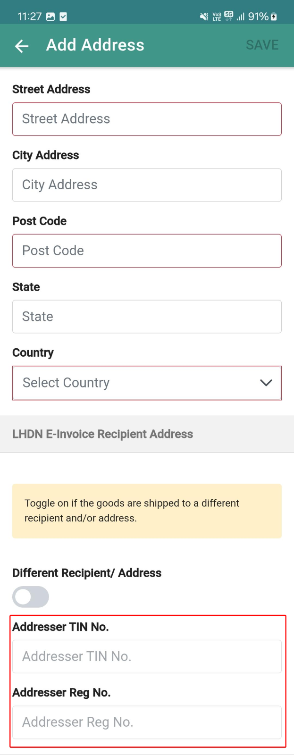Tap the VoLTE status icon
The image size is (294, 755).
[217, 17]
